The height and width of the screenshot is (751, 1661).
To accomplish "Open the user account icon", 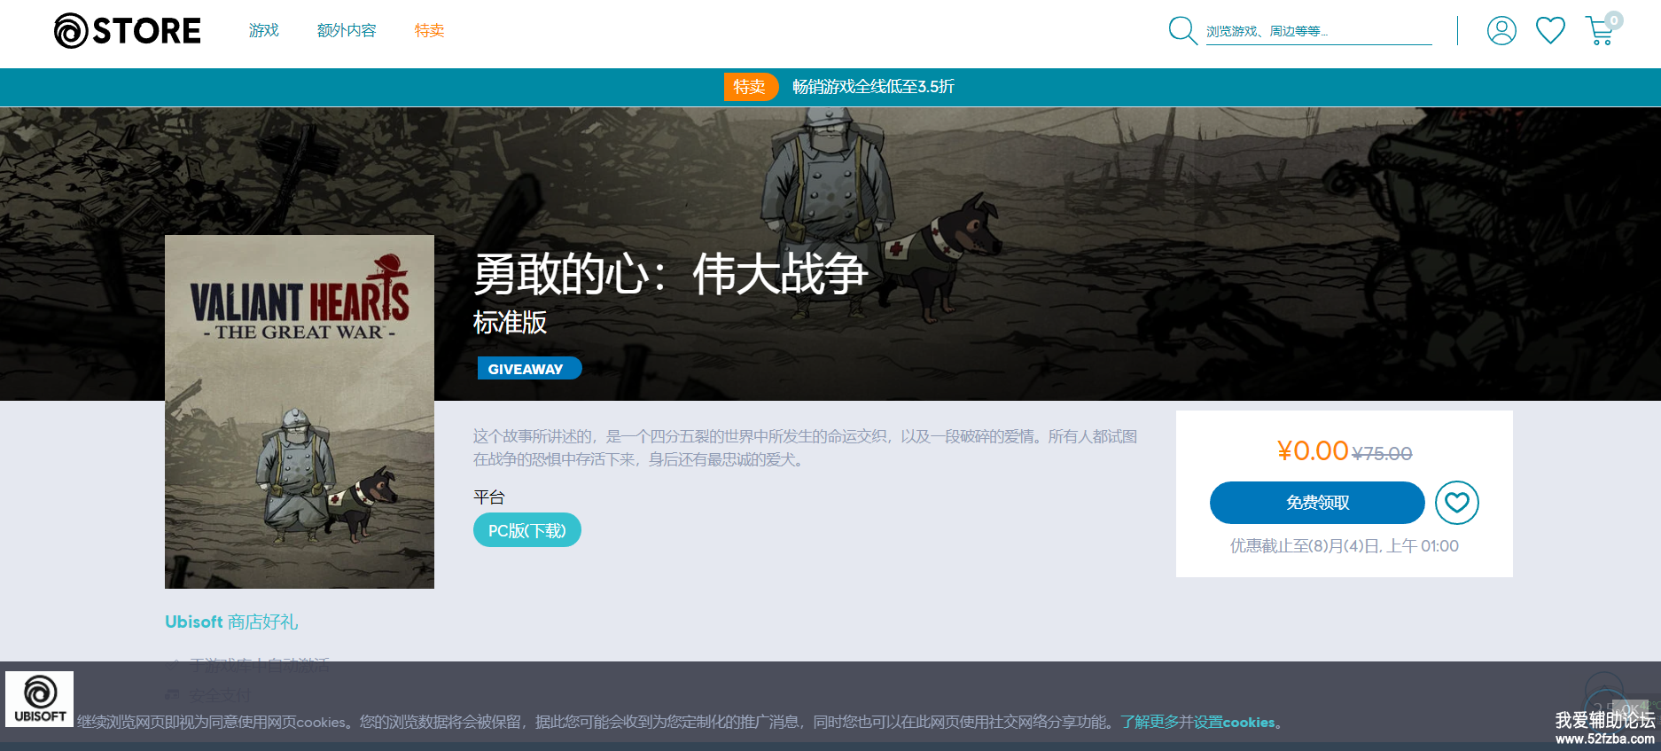I will pyautogui.click(x=1501, y=30).
